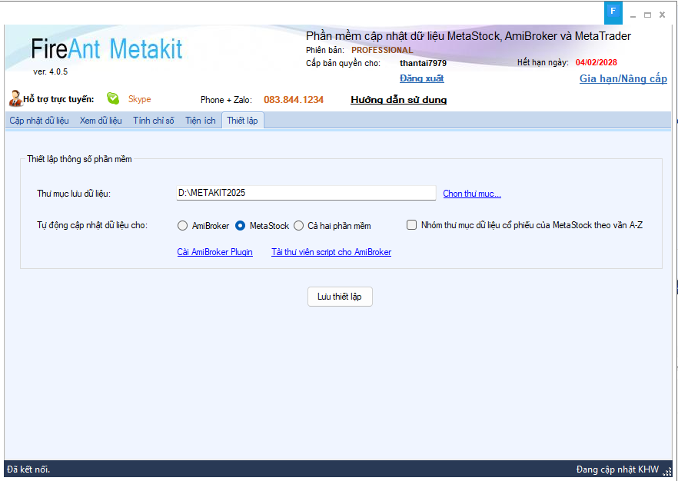Click the online support person icon
The height and width of the screenshot is (481, 678).
15,98
